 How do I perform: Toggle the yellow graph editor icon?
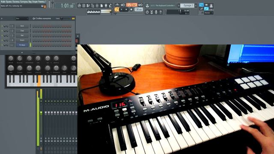pos(73,18)
